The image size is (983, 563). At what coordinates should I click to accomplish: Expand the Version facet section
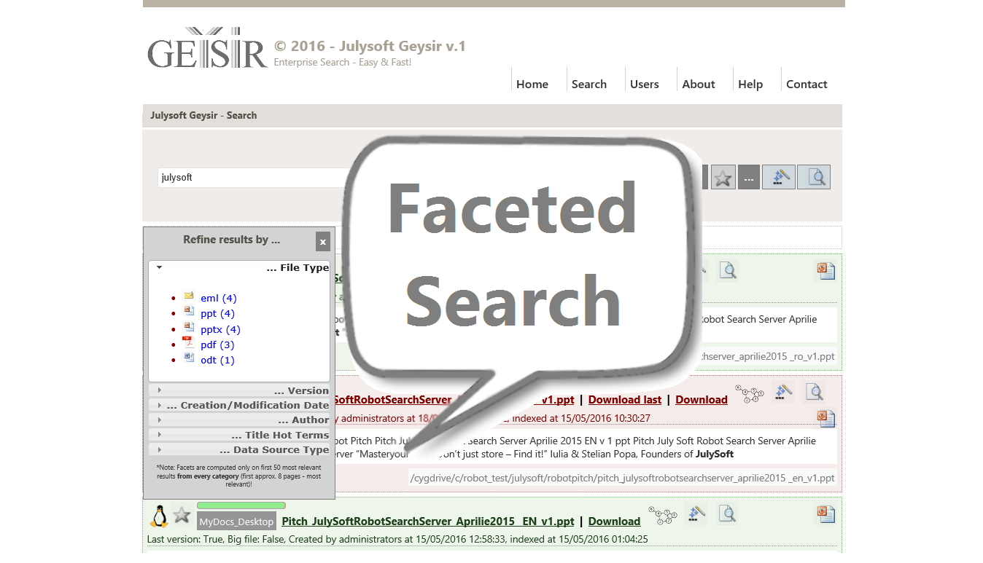click(x=239, y=390)
